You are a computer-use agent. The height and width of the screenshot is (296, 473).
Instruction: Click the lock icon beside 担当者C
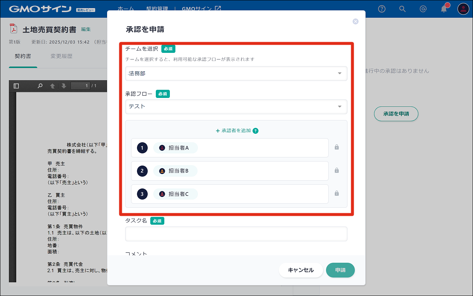pos(336,193)
